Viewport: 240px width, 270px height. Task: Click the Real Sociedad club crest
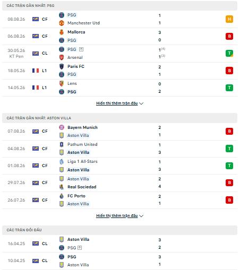62,187
